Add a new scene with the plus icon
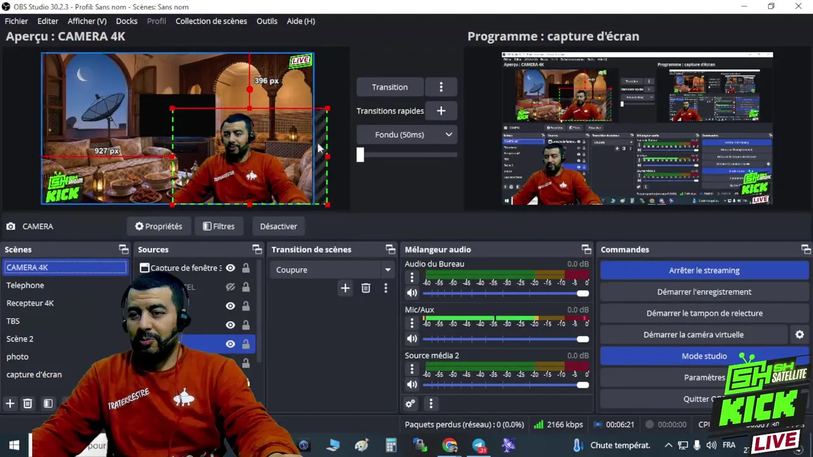Viewport: 813px width, 457px height. [10, 404]
